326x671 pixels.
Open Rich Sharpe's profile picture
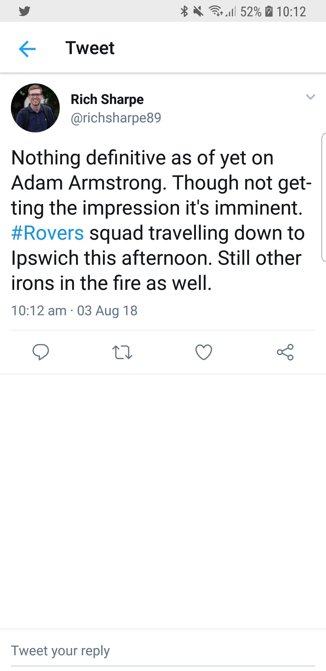click(35, 108)
